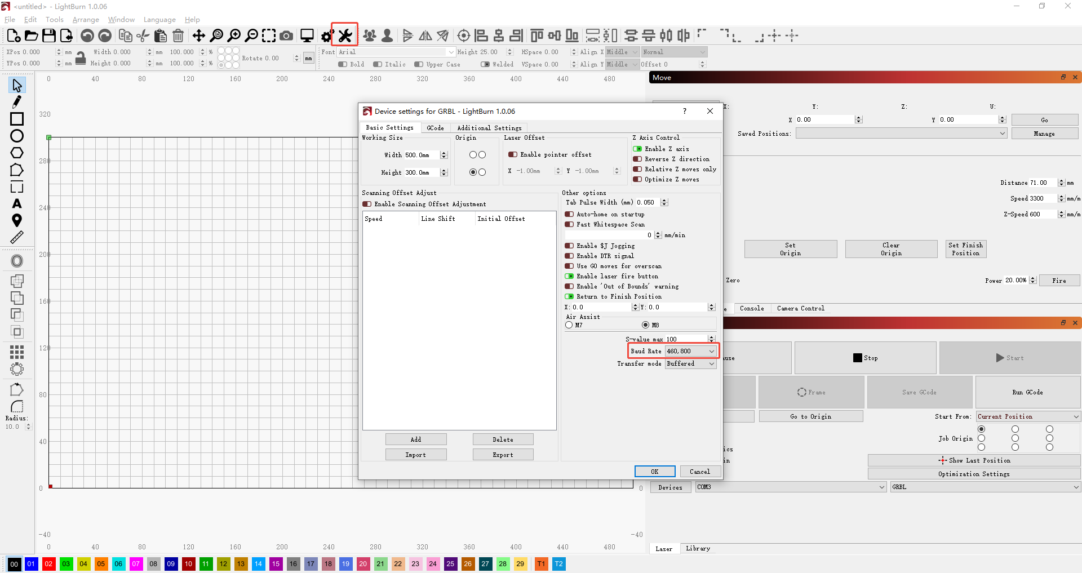1082x573 pixels.
Task: Open the Saved Positions dropdown
Action: (901, 134)
